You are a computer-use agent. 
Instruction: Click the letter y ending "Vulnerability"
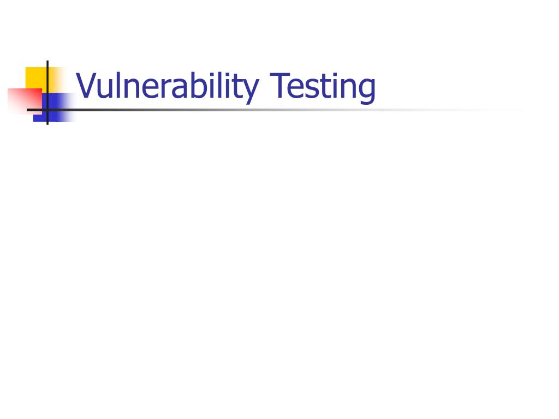pyautogui.click(x=249, y=91)
